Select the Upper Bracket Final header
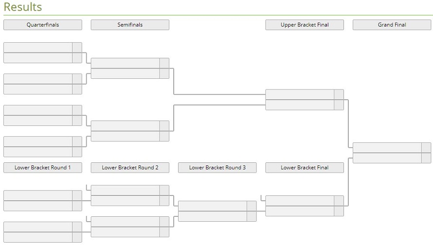 click(x=305, y=25)
